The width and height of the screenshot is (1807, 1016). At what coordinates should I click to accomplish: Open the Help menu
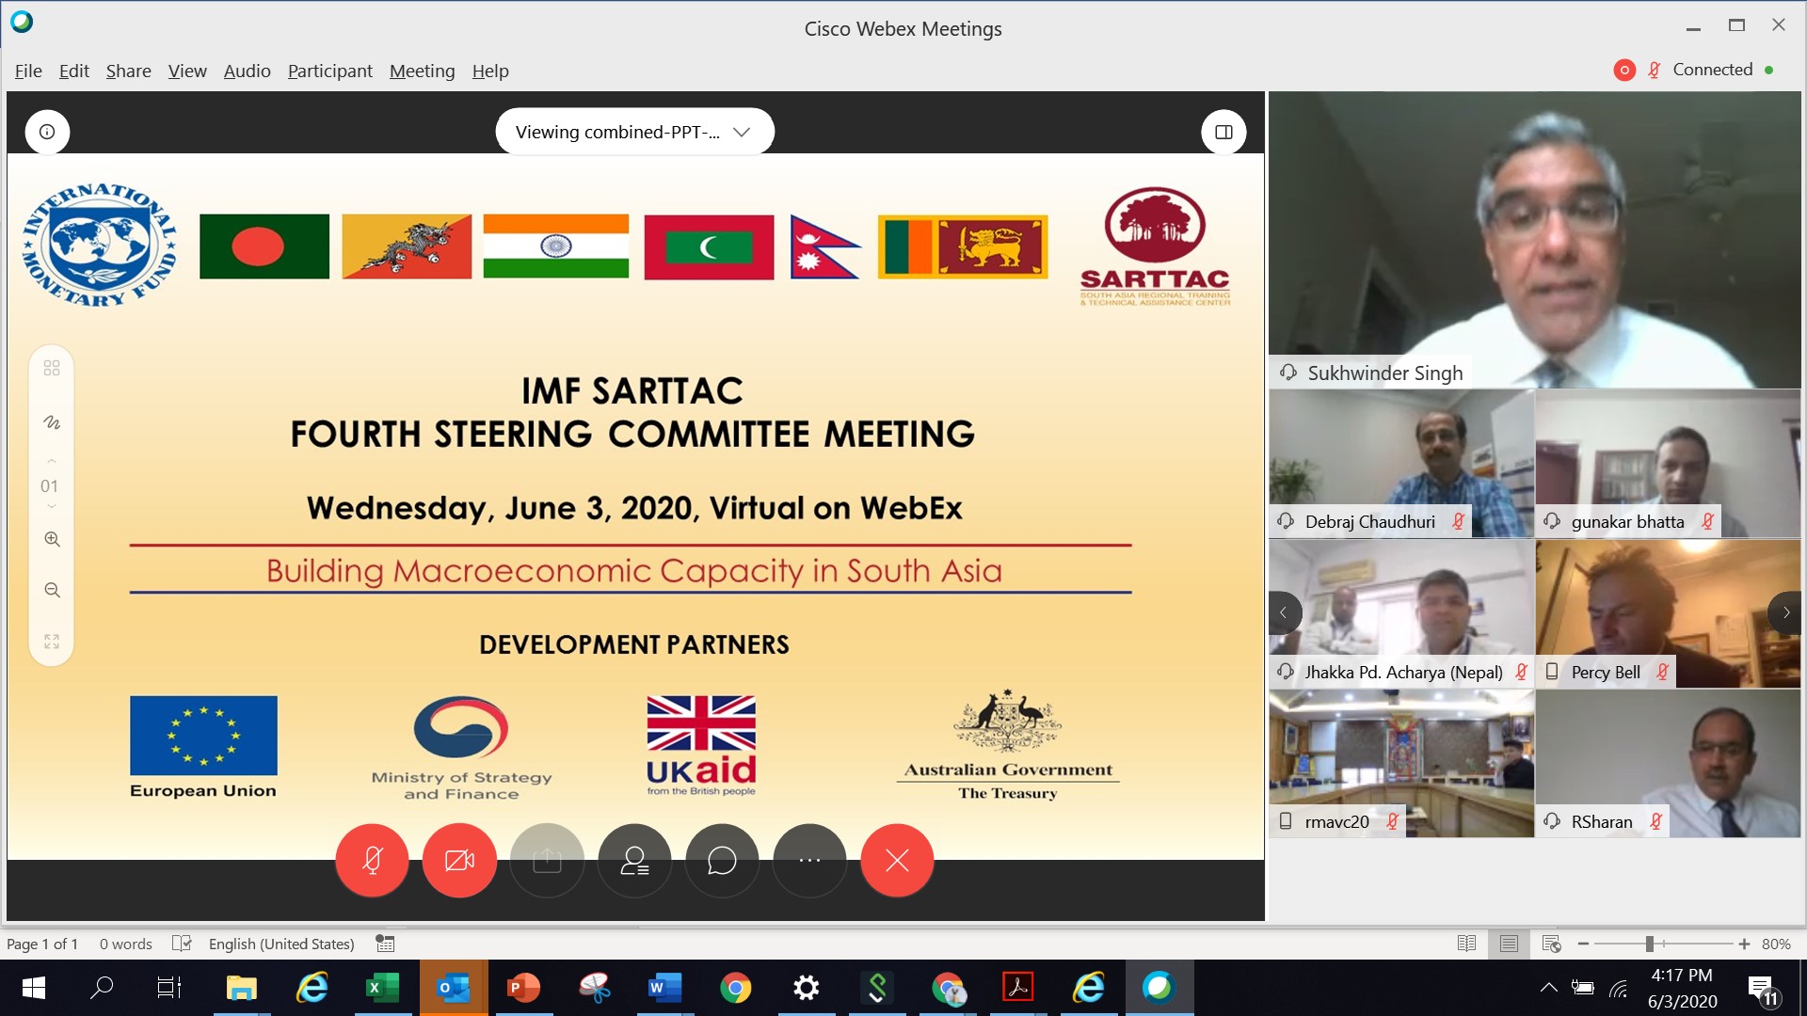click(490, 71)
